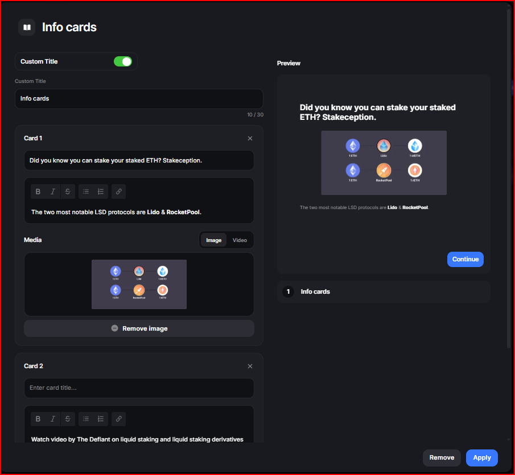Viewport: 515px width, 475px height.
Task: Add a hyperlink in Card 2 editor
Action: coord(119,419)
